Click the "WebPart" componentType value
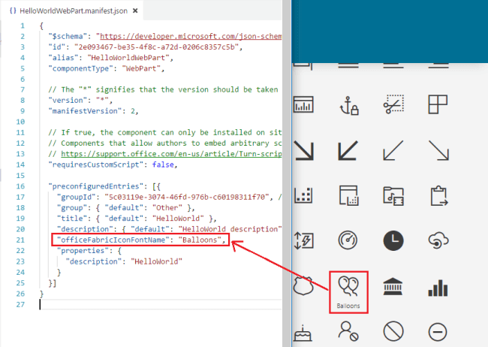The image size is (488, 347). (141, 68)
